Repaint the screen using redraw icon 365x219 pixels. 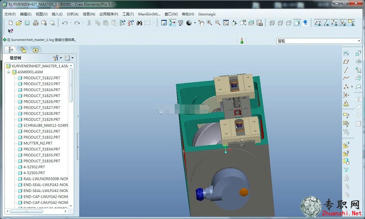click(x=164, y=23)
